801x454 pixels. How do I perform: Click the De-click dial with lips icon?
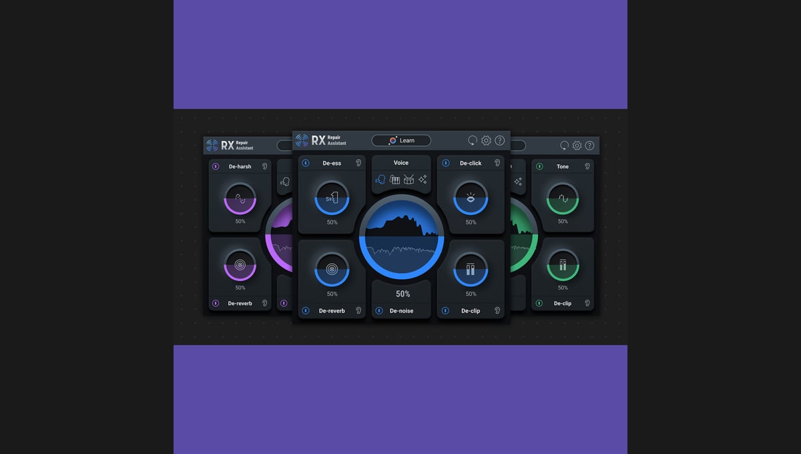tap(471, 198)
